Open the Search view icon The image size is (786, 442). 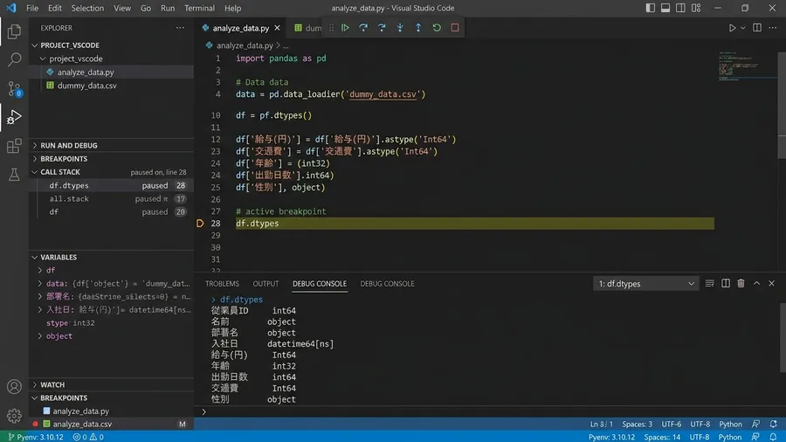point(14,60)
